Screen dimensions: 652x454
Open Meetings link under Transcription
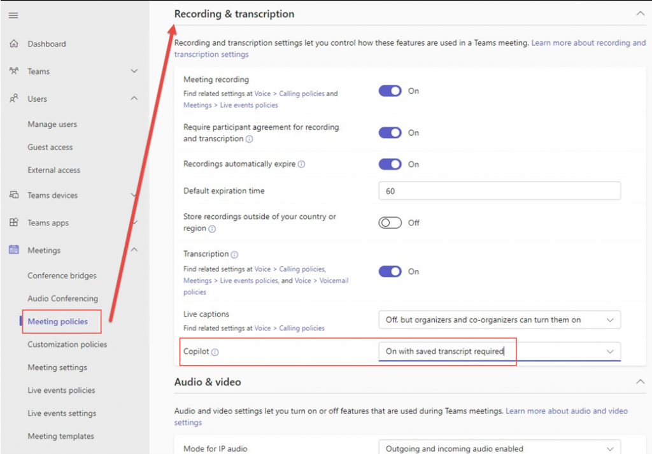click(x=197, y=281)
